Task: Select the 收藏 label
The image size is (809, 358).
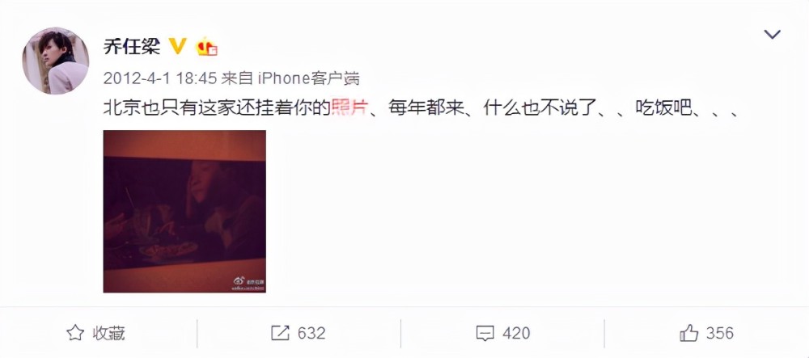Action: pos(108,333)
